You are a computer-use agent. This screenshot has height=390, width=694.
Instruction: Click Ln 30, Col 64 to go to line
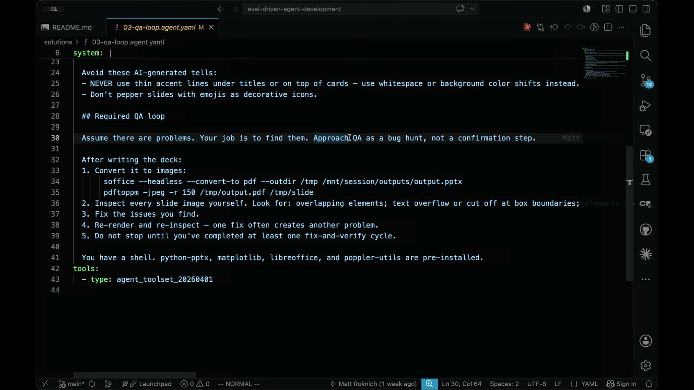pos(462,384)
